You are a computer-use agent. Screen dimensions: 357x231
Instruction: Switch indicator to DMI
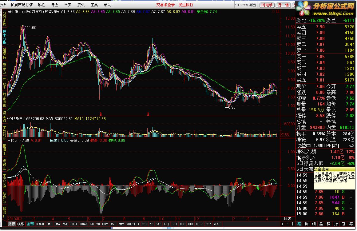[x=49, y=224]
